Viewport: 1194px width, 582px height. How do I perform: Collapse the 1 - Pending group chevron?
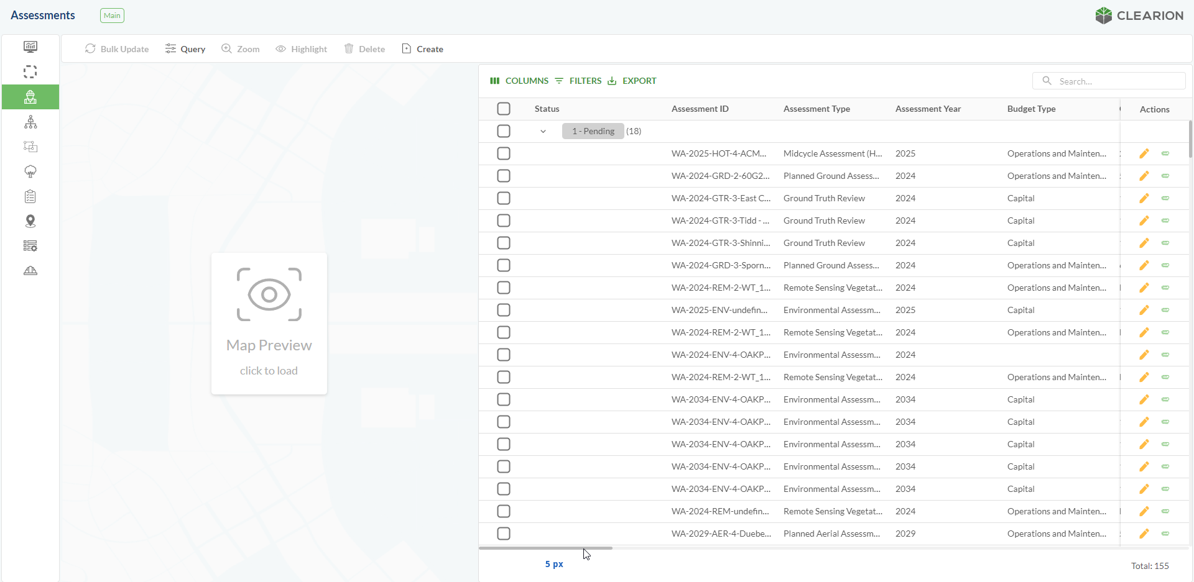point(543,131)
